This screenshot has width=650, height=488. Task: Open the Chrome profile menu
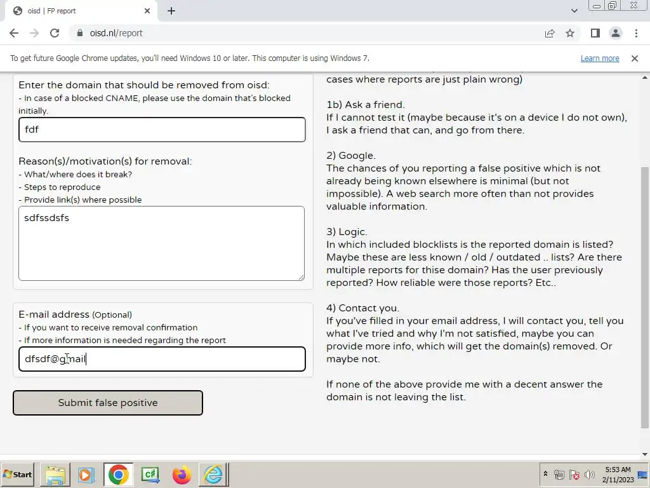click(x=616, y=33)
